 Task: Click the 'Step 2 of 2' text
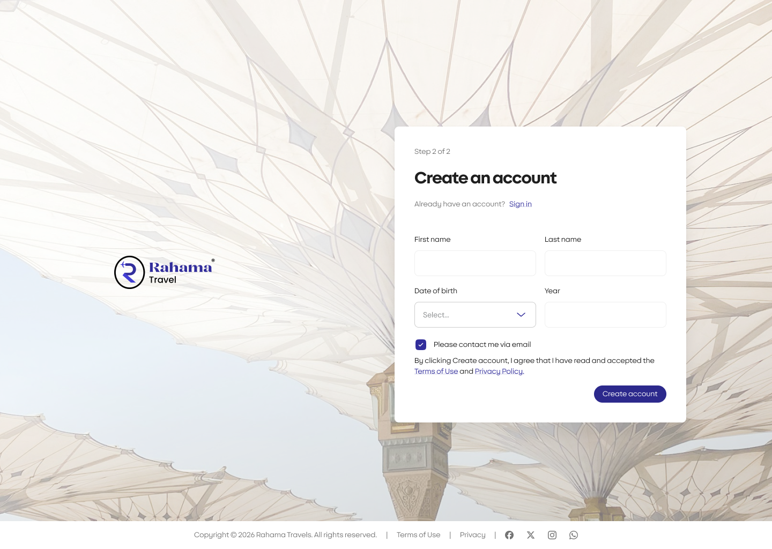pyautogui.click(x=432, y=152)
